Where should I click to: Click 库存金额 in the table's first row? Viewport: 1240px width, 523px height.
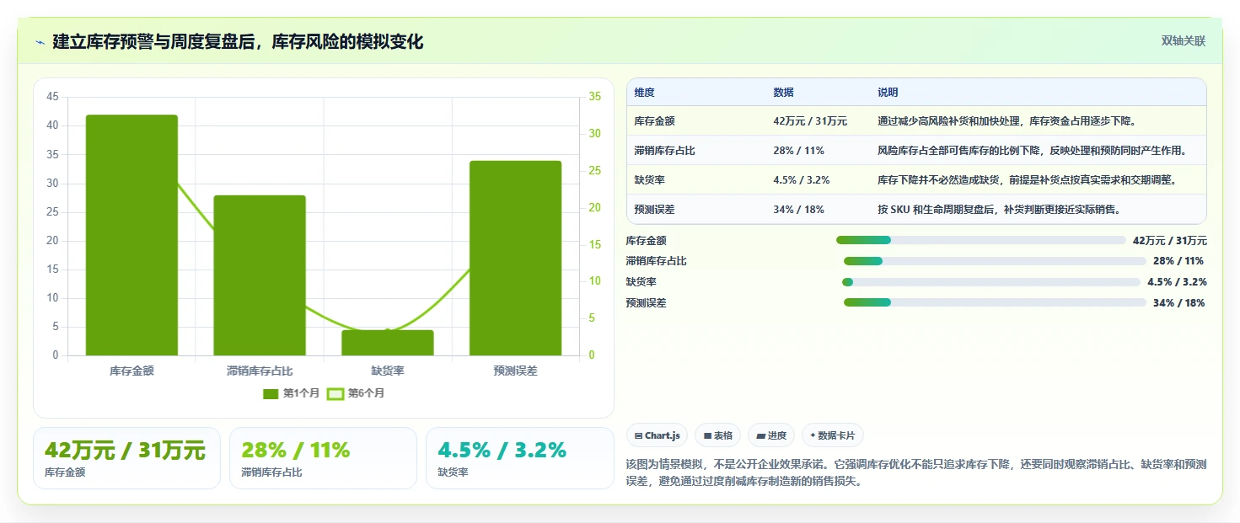click(655, 121)
